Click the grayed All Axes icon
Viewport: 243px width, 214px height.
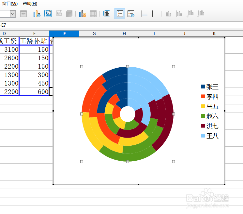tap(201, 14)
